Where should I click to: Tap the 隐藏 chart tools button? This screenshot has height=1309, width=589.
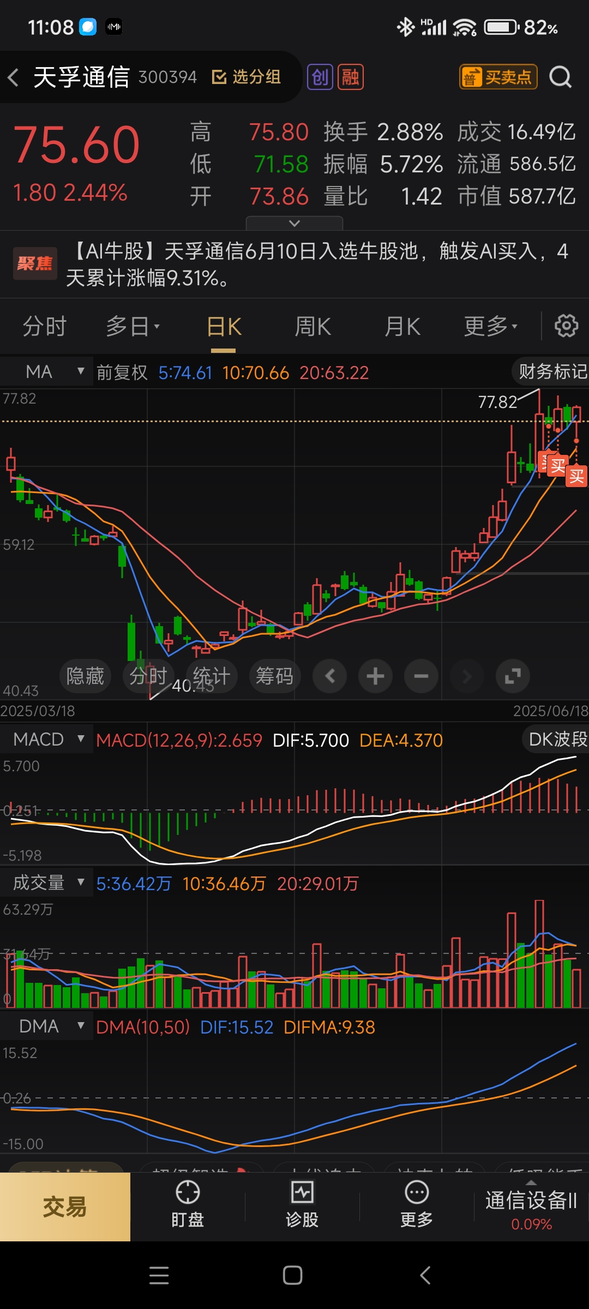(85, 676)
